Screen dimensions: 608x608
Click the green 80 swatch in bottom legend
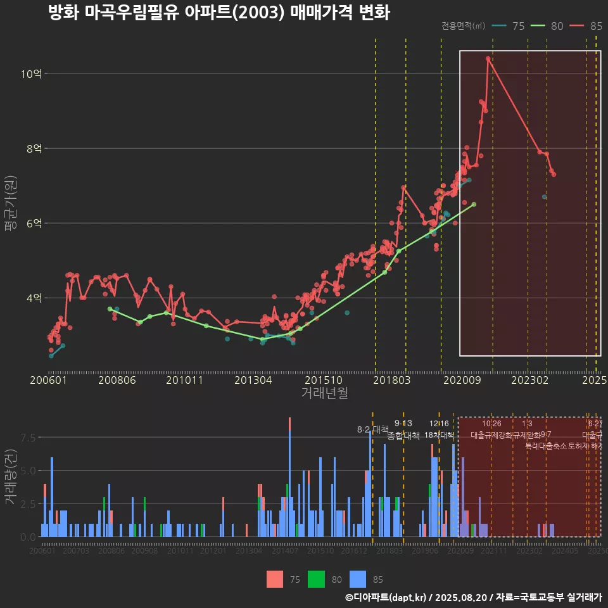tap(316, 579)
